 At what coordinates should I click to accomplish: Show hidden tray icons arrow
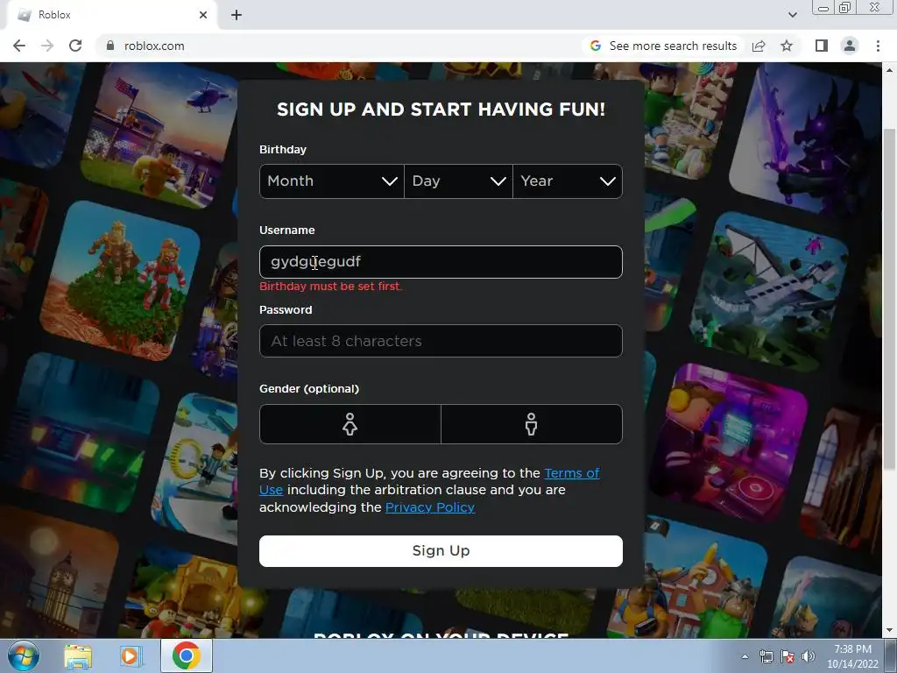(x=745, y=657)
